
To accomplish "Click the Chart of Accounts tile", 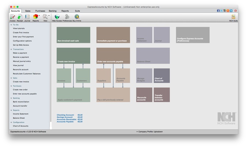I will coord(161,76).
